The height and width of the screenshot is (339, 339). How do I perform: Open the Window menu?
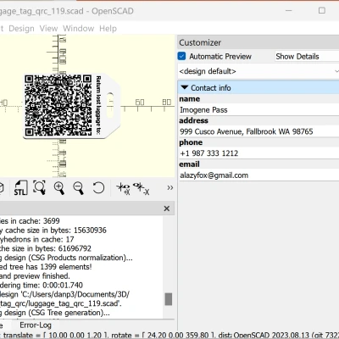(78, 29)
